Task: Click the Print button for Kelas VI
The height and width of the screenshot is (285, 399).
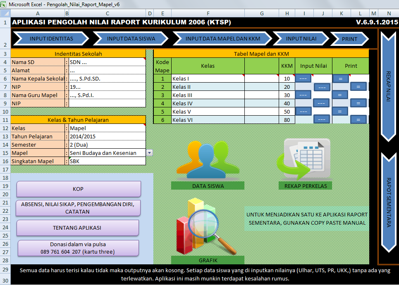Action: pos(358,119)
